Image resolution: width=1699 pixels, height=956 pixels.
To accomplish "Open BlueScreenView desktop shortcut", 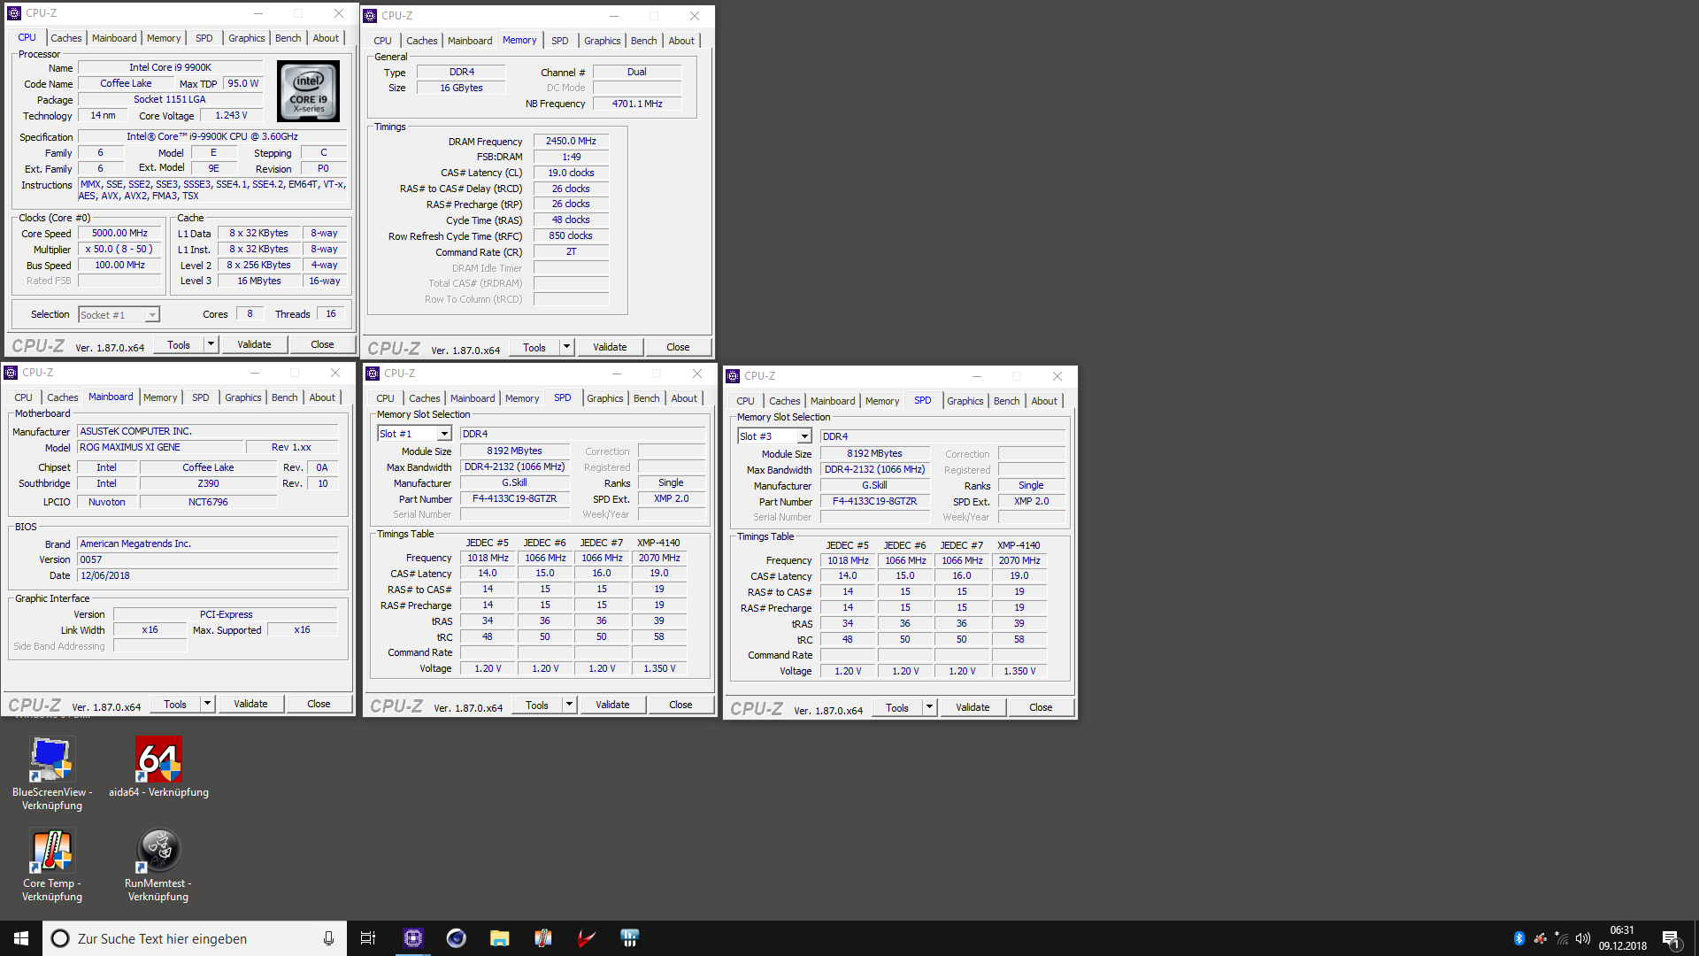I will pyautogui.click(x=51, y=773).
